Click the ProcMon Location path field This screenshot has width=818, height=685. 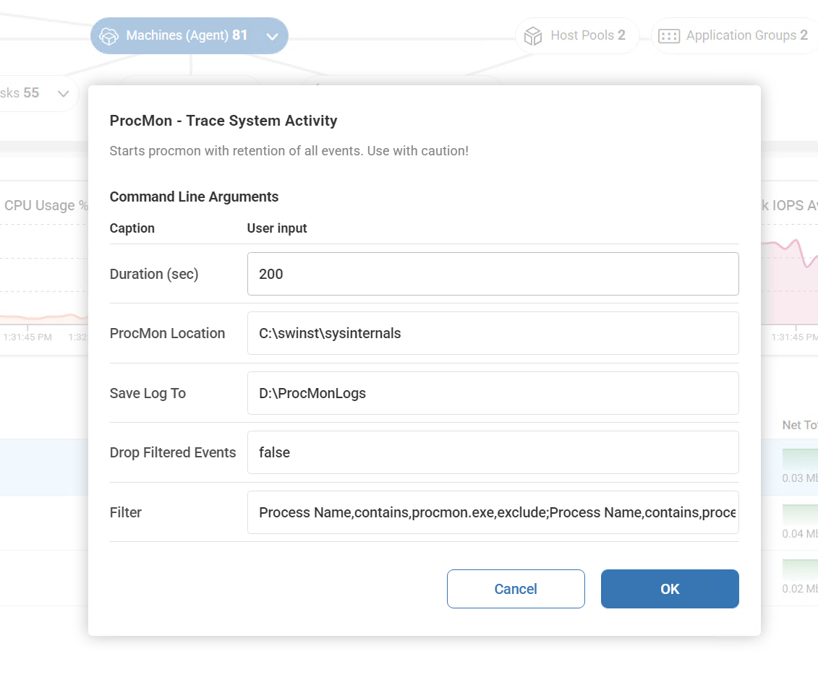493,333
